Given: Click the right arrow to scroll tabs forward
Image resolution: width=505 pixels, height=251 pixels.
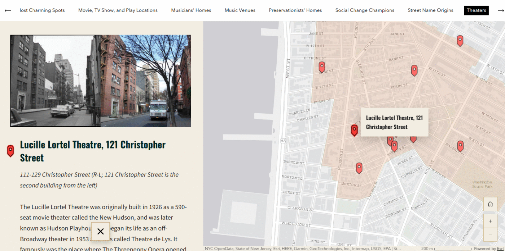Looking at the screenshot, I should click(501, 10).
